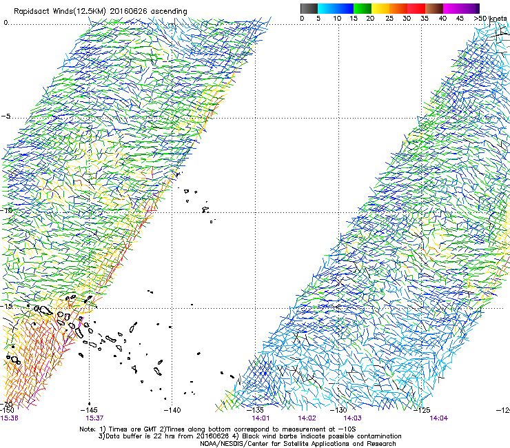Click the purple time stamp '15:37'

pos(94,418)
